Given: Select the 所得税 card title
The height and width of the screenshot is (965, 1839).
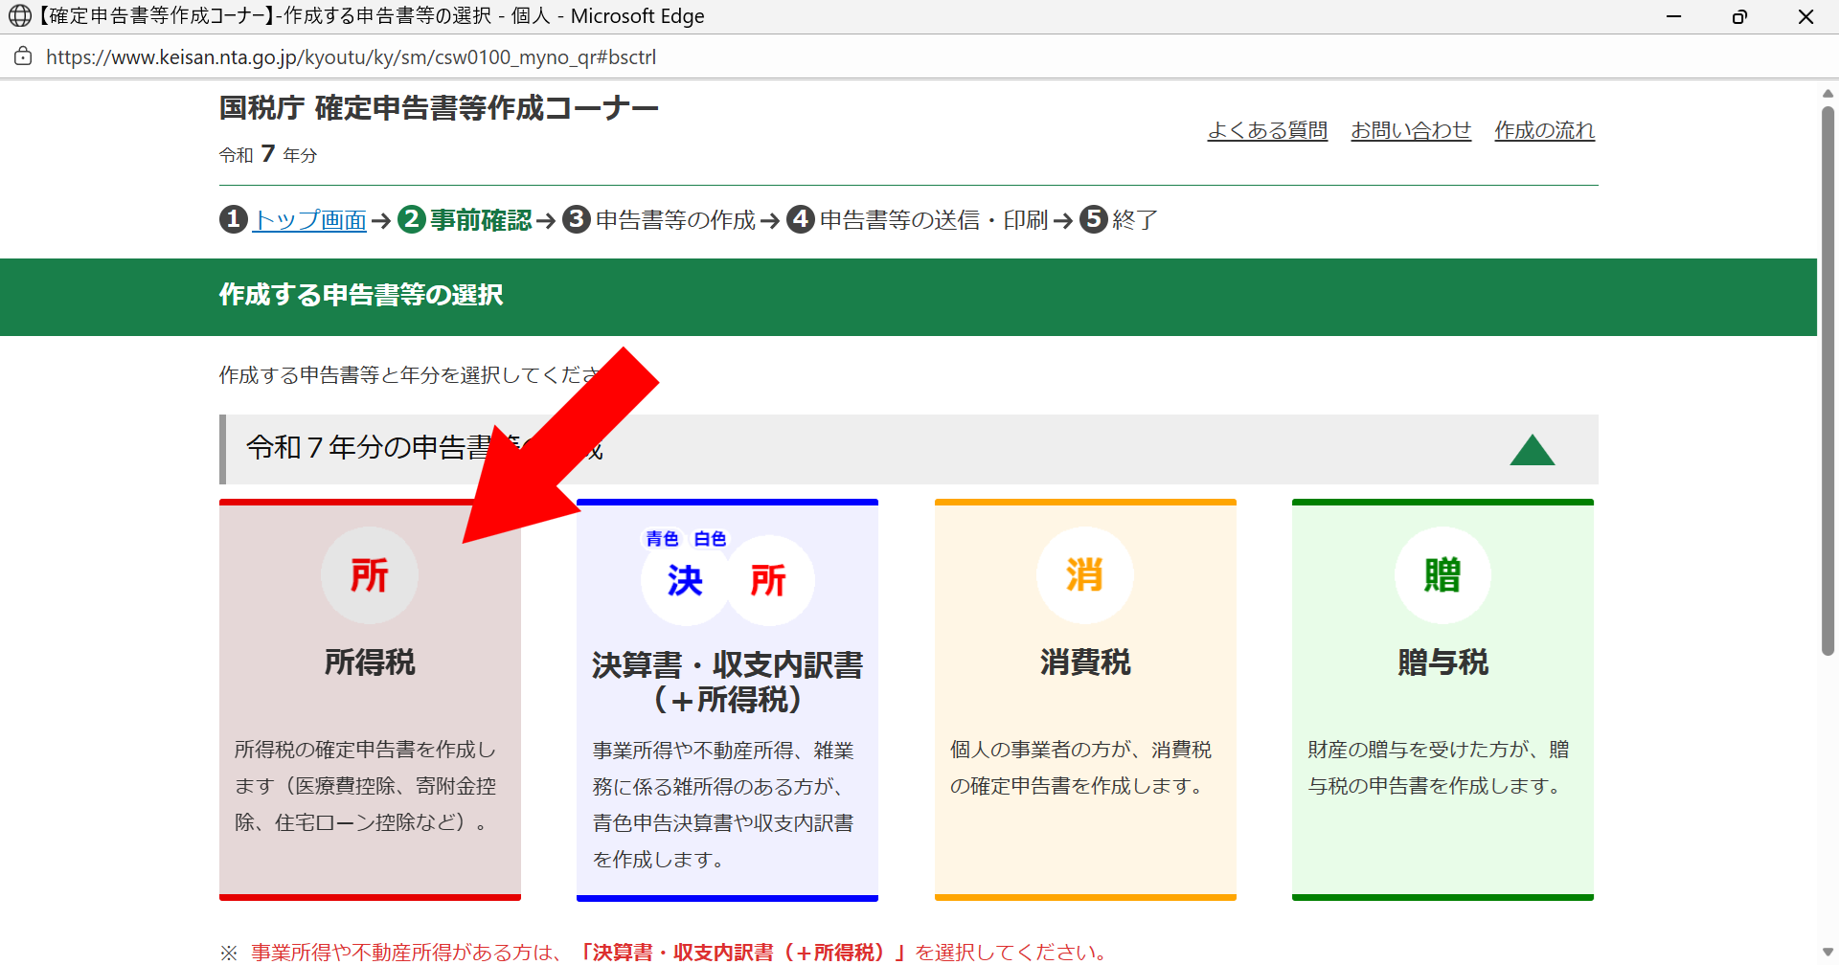Looking at the screenshot, I should click(x=370, y=662).
